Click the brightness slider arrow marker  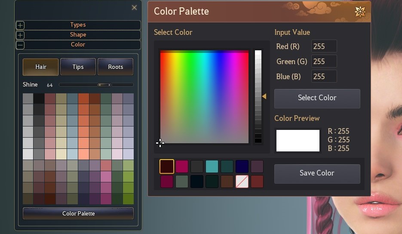point(264,96)
